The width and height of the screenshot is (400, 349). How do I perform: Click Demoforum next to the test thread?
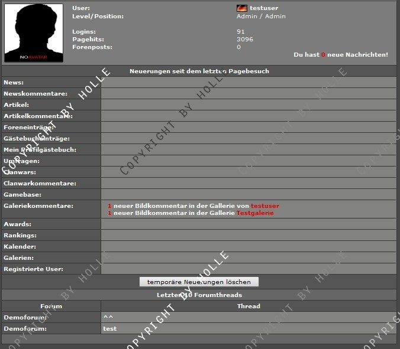(x=24, y=328)
